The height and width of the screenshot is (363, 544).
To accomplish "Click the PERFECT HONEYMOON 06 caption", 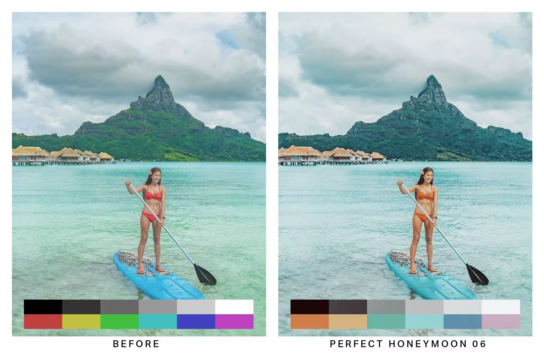I will pyautogui.click(x=408, y=344).
